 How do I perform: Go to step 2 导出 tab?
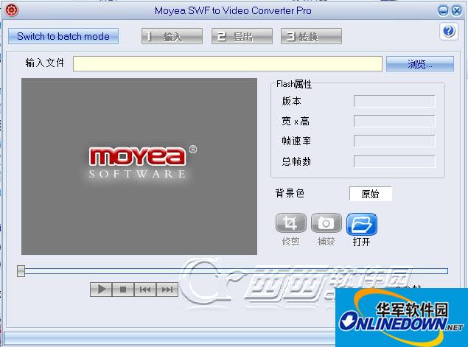tap(242, 36)
